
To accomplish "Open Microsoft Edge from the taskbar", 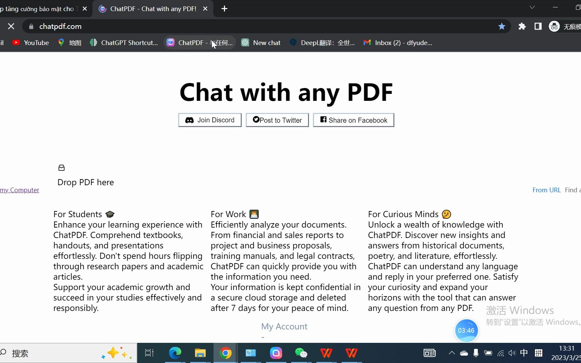I will tap(175, 353).
